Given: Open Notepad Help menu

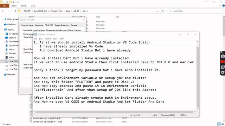Looking at the screenshot, I should tap(62, 39).
